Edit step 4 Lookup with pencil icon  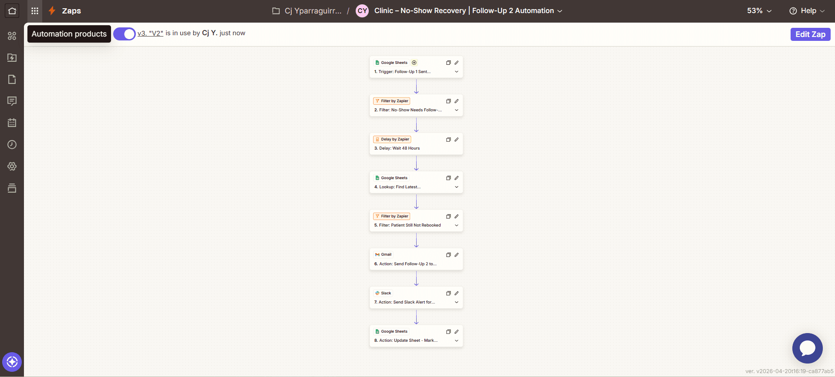click(457, 178)
